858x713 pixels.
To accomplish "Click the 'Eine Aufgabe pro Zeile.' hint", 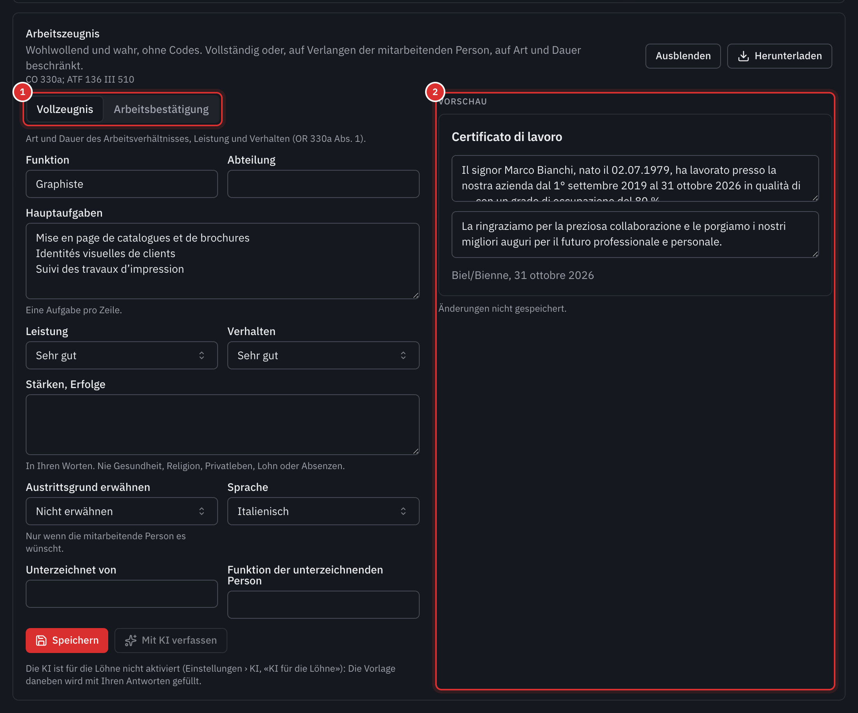I will coord(74,310).
